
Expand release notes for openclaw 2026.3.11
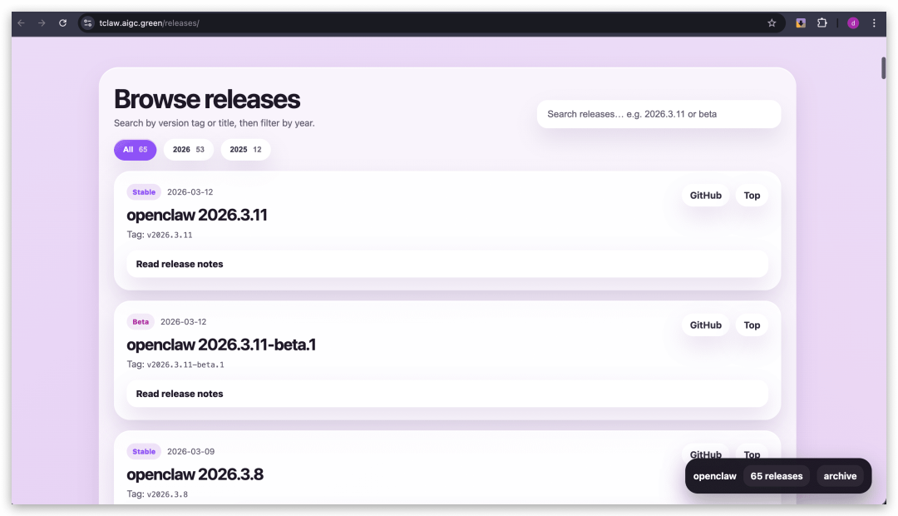pos(447,264)
